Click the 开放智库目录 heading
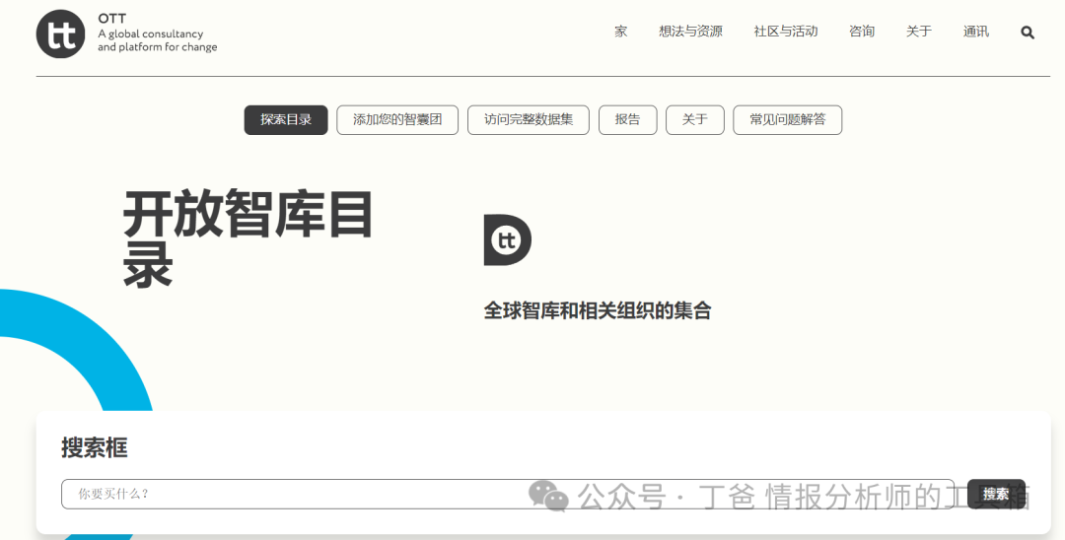The width and height of the screenshot is (1065, 540). click(x=248, y=238)
